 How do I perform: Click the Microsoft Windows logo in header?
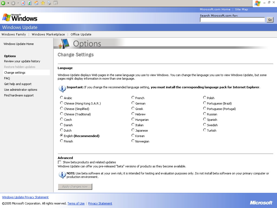[x=20, y=18]
